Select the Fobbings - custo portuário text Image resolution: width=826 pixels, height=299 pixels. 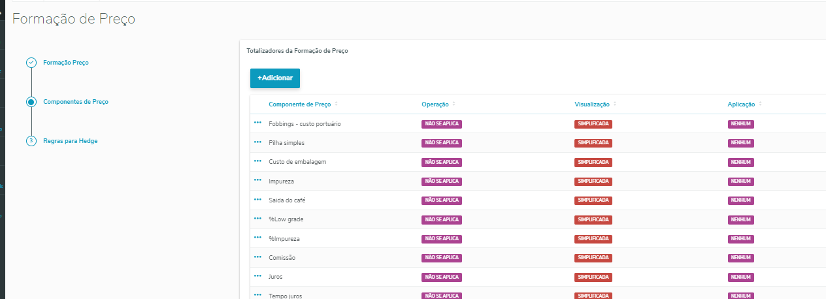[x=305, y=123]
